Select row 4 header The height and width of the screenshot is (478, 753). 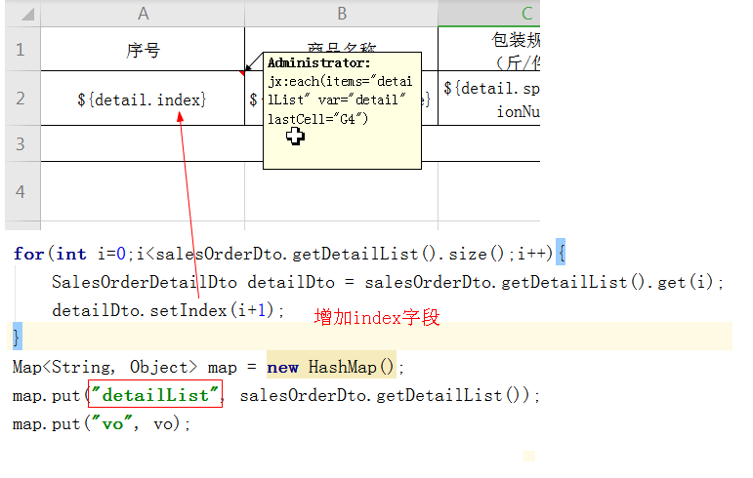tap(21, 192)
